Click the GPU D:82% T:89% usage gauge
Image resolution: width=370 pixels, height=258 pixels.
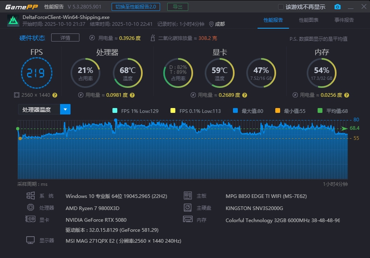[178, 73]
